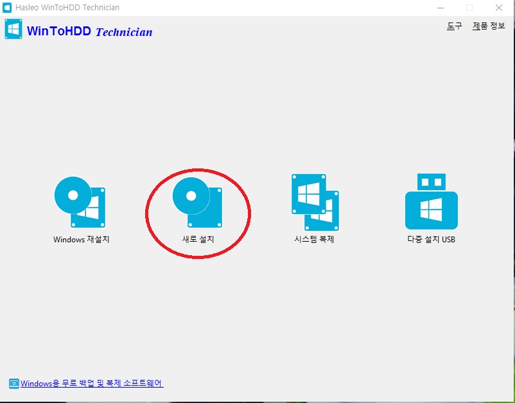Image resolution: width=515 pixels, height=403 pixels.
Task: Click the title bar application icon
Action: (7, 8)
